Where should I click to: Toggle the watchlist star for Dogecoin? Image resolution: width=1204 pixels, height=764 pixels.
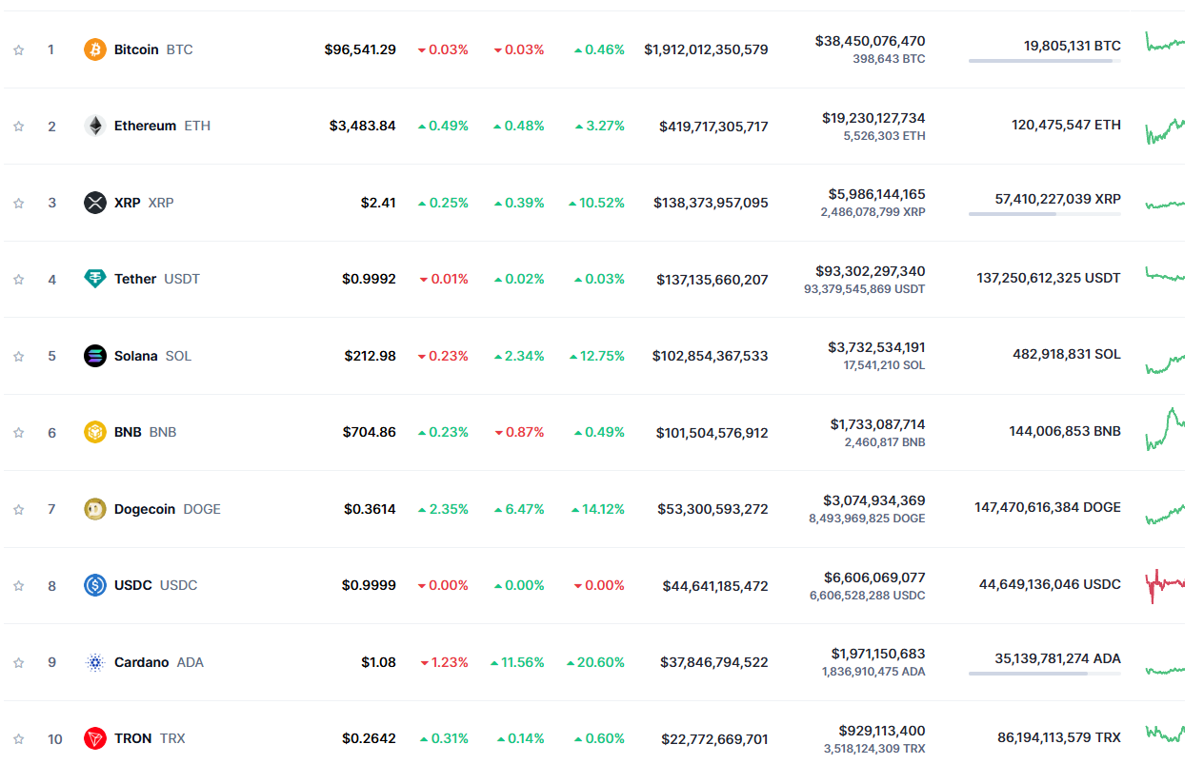click(18, 508)
